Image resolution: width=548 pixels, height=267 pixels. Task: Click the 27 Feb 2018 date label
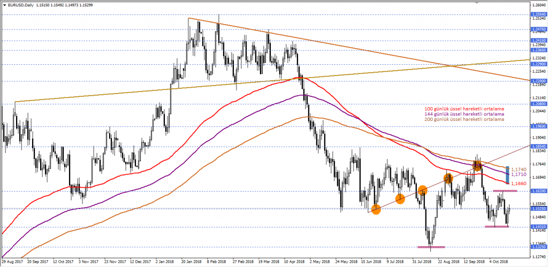coord(243,261)
